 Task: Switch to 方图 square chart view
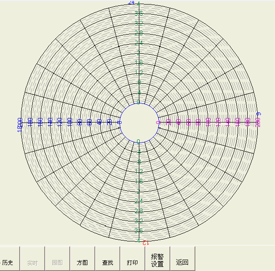(x=82, y=263)
